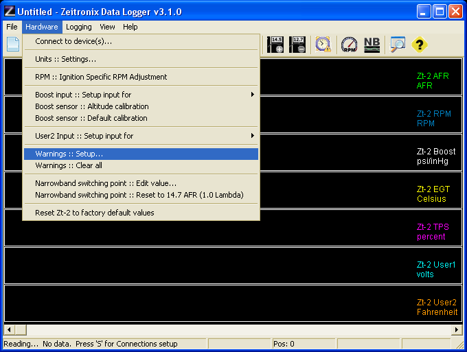Click Boost sensor Altitude calibration entry
The width and height of the screenshot is (467, 352).
[91, 106]
